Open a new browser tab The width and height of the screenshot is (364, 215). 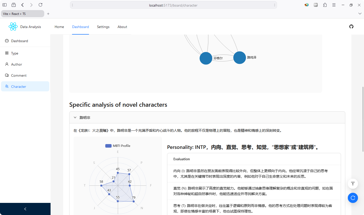pyautogui.click(x=48, y=14)
